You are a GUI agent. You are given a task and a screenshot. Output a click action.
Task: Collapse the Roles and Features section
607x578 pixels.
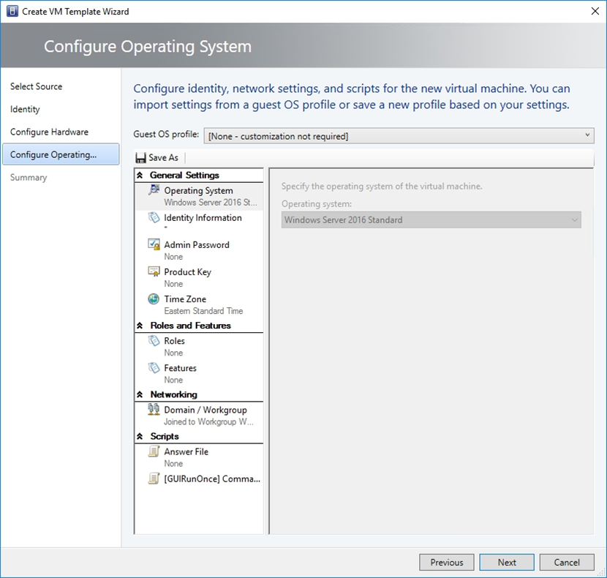pos(140,326)
